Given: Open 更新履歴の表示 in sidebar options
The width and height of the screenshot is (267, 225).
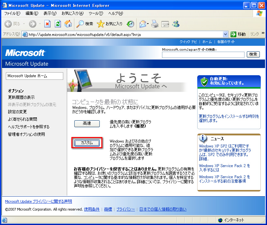Looking at the screenshot, I should 21,97.
